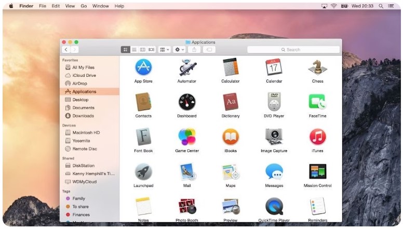
Task: Select the QuickTime Player icon
Action: [x=274, y=206]
